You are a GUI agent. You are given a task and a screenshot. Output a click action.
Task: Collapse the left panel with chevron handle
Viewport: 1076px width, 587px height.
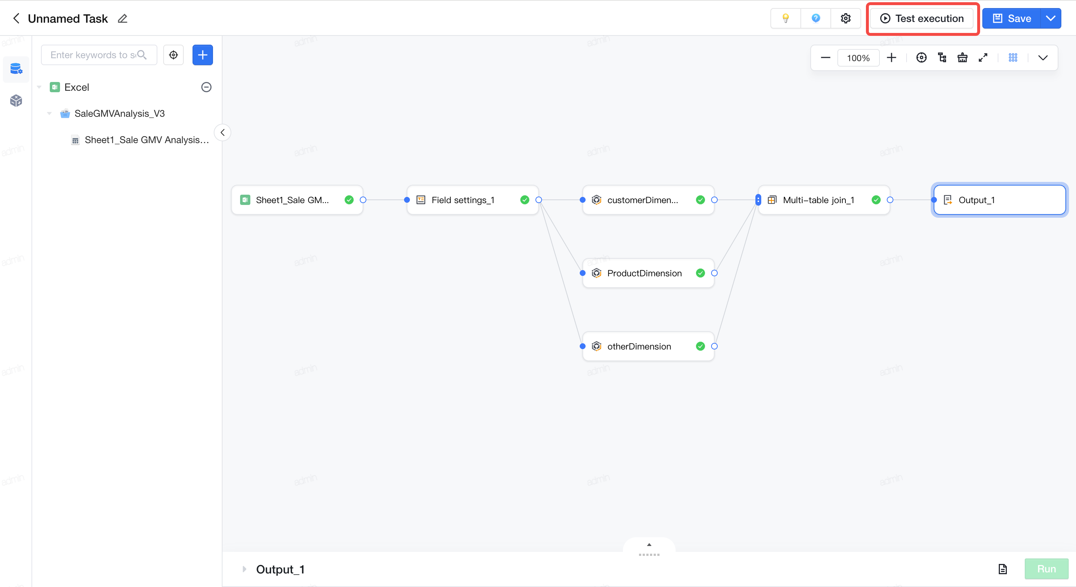(x=223, y=132)
